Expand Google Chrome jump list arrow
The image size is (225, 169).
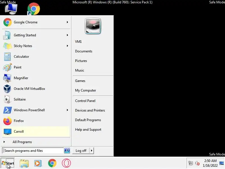(67, 22)
